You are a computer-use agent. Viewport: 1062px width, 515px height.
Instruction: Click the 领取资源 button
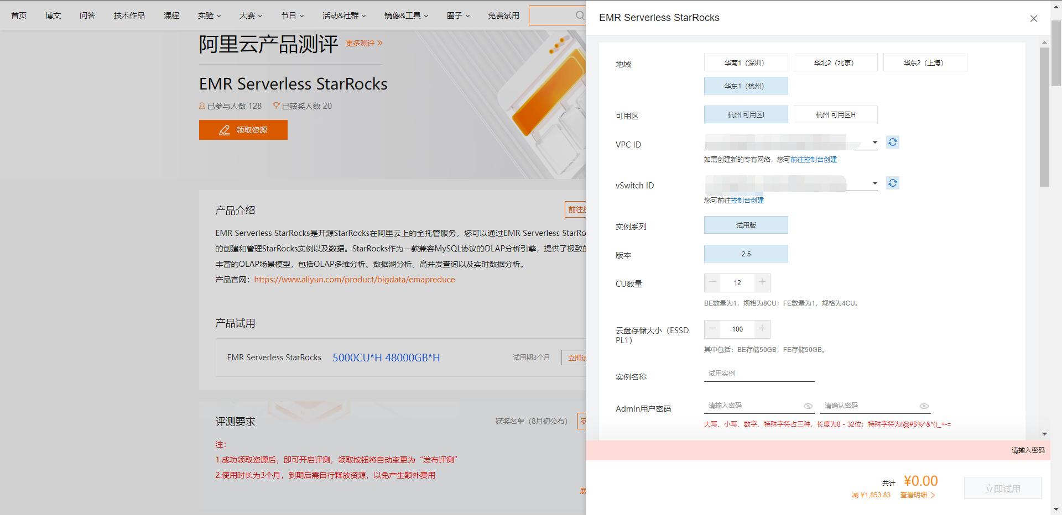pyautogui.click(x=243, y=130)
